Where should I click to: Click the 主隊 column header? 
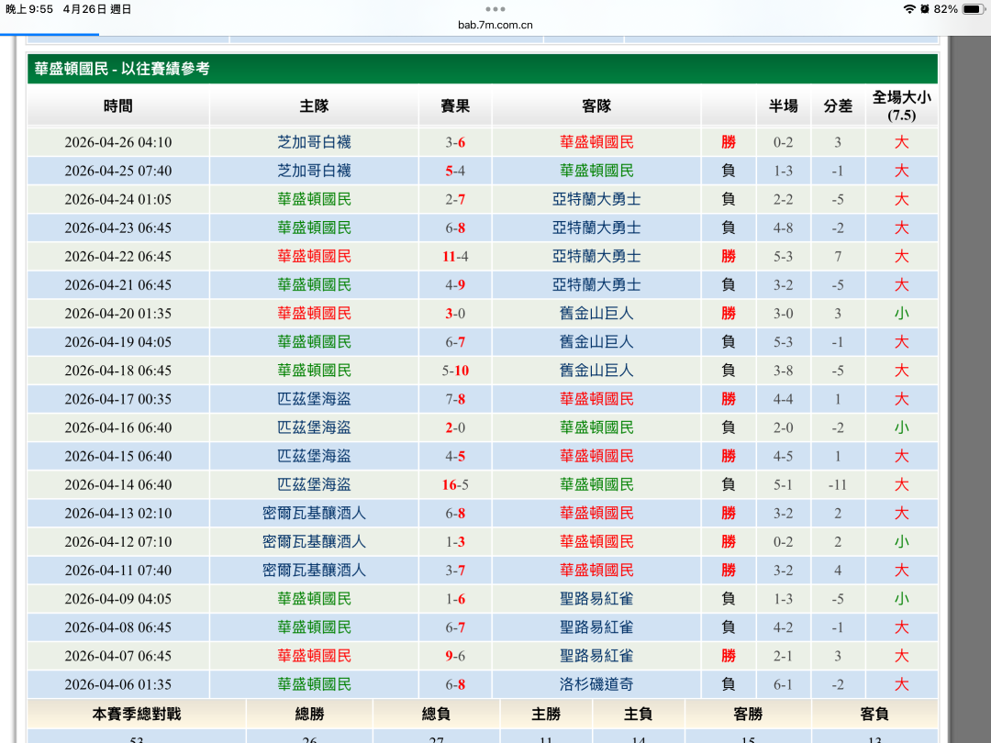pos(314,106)
